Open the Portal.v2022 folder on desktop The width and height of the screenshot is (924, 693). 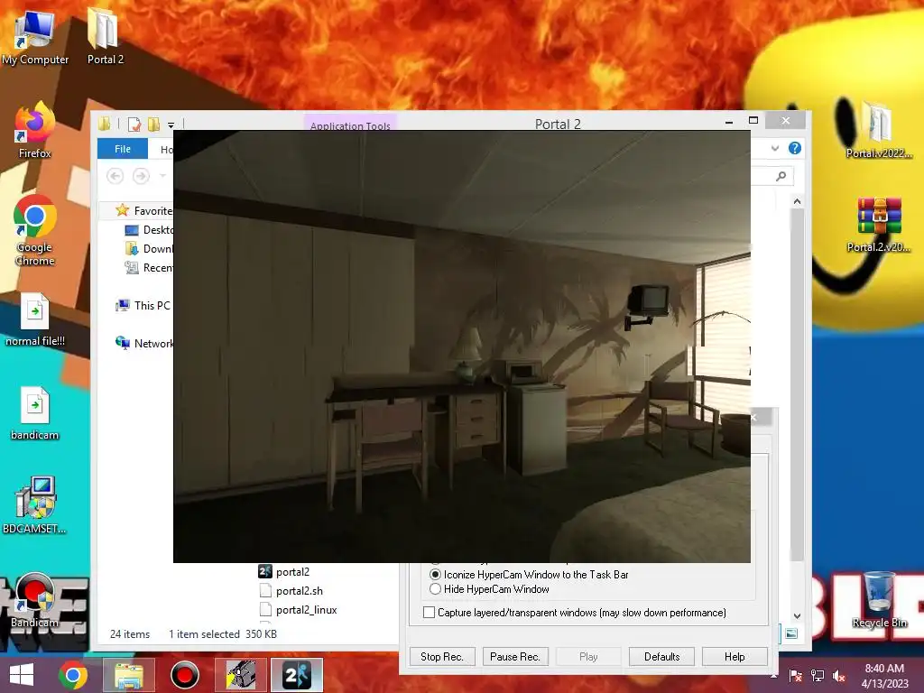pos(879,130)
